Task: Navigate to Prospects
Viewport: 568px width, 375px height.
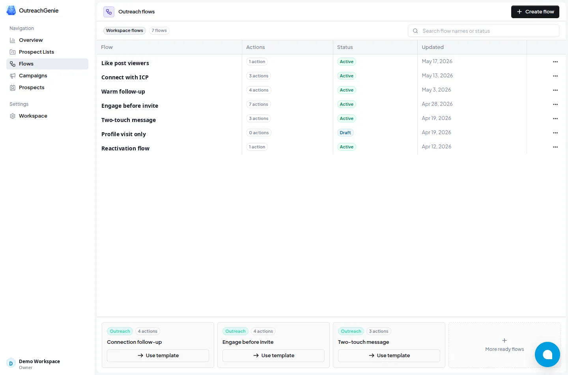Action: [47, 88]
